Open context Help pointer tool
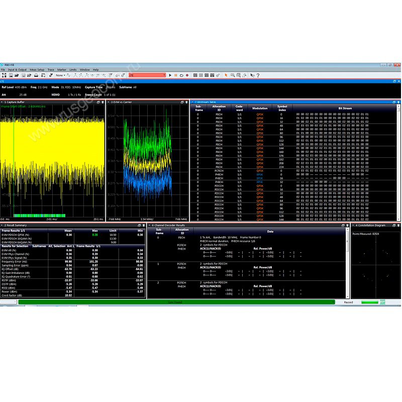This screenshot has width=402, height=402. click(252, 75)
